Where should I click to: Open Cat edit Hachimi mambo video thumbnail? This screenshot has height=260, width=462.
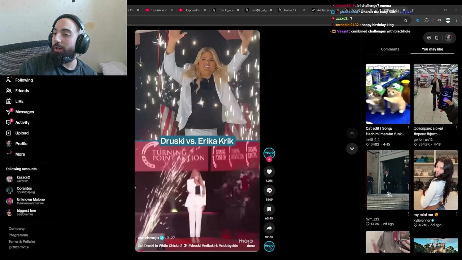coord(388,94)
